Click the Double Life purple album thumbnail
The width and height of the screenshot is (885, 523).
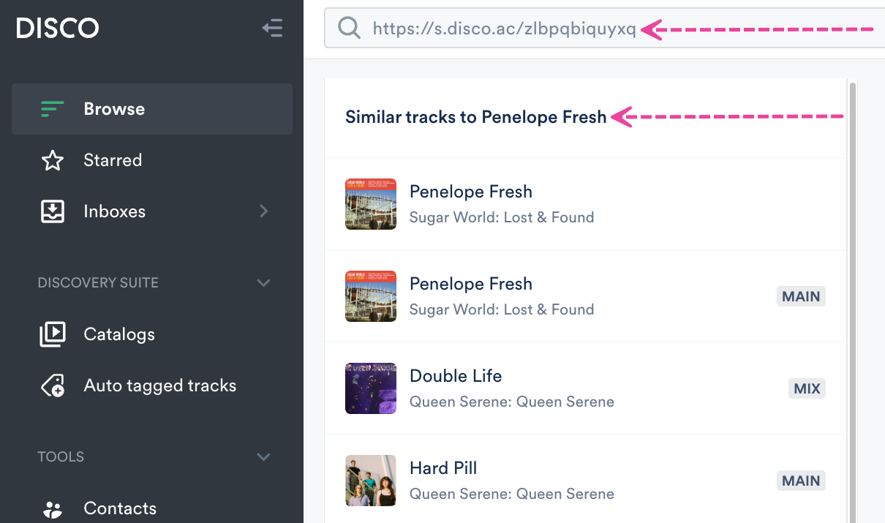coord(371,388)
